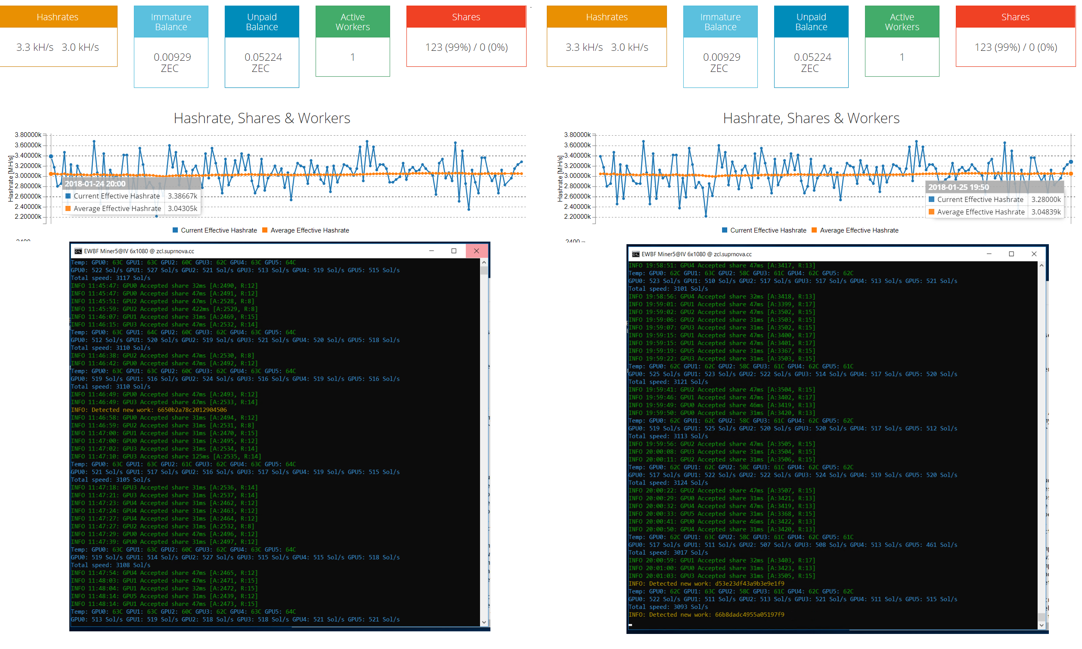Click the 2.20000k y-axis label on right chart
Image resolution: width=1082 pixels, height=649 pixels.
pyautogui.click(x=577, y=217)
